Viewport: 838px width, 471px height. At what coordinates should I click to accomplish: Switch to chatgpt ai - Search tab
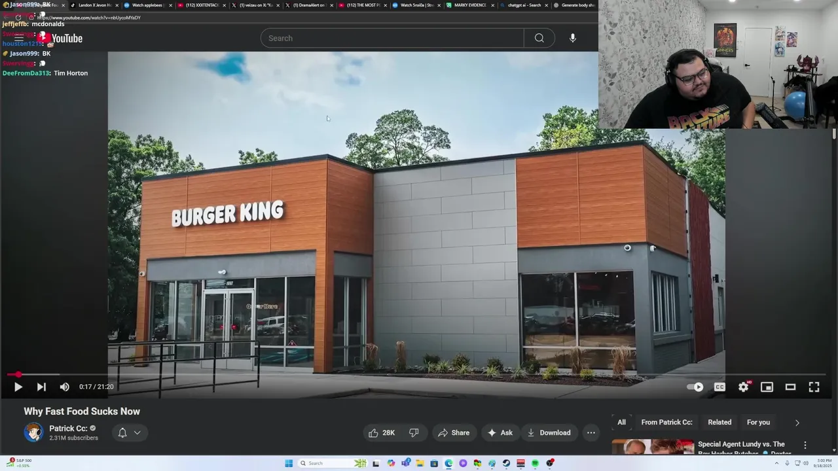pos(524,5)
